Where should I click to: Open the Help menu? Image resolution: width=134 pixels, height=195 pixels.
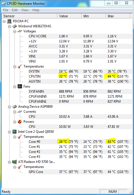(36, 10)
